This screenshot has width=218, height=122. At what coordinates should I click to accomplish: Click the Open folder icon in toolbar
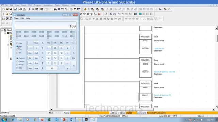pyautogui.click(x=7, y=9)
